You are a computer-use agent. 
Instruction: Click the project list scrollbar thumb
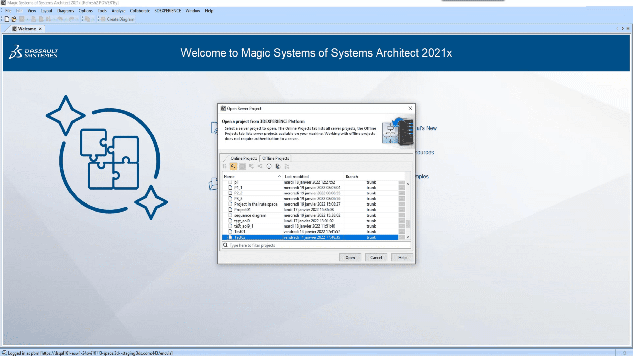click(408, 224)
